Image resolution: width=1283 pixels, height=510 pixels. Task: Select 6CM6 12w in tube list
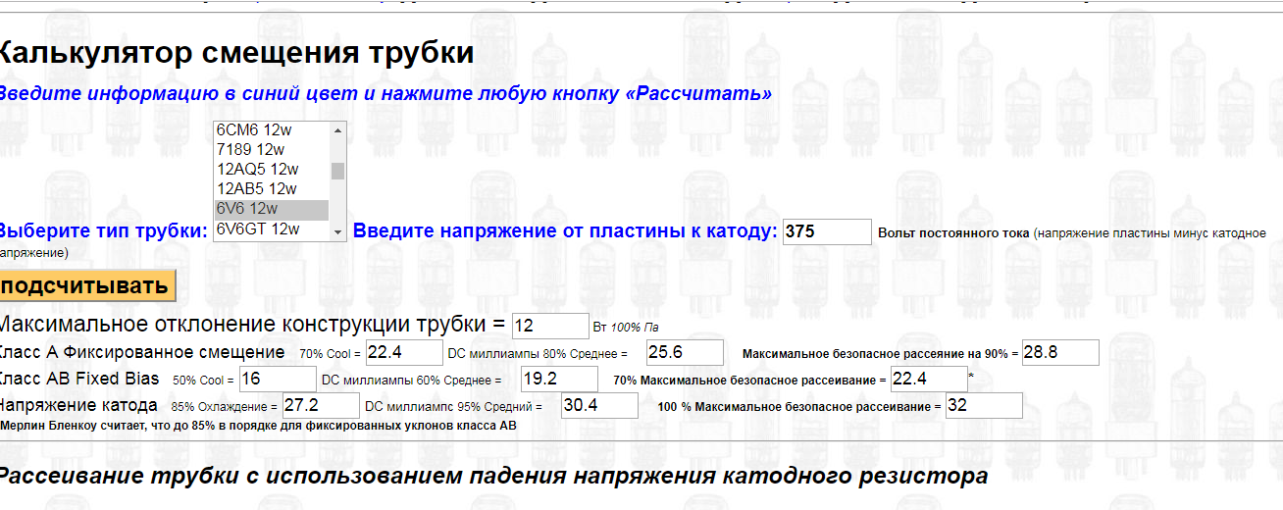pyautogui.click(x=272, y=129)
